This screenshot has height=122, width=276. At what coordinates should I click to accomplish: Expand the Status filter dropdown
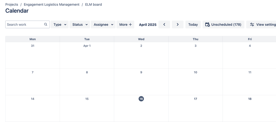point(80,25)
